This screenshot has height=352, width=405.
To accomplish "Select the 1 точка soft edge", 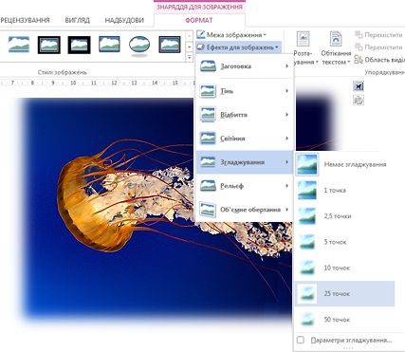I will tap(344, 190).
